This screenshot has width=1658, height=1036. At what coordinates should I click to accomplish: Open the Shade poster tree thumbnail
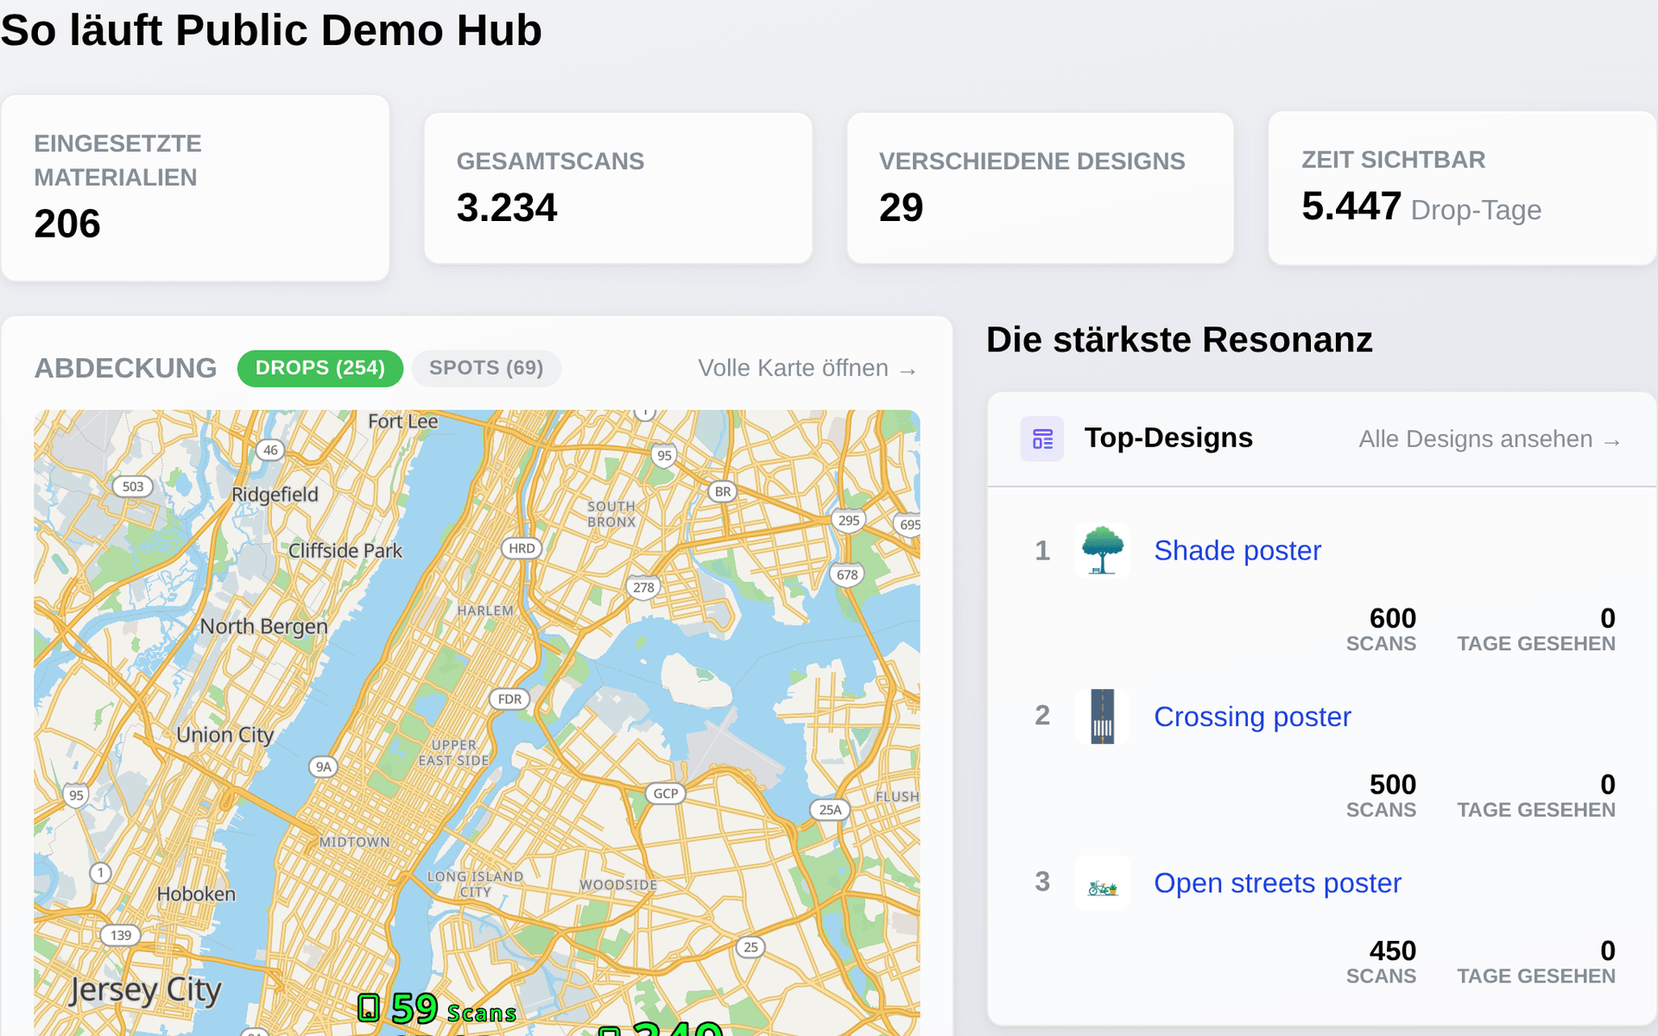point(1103,550)
